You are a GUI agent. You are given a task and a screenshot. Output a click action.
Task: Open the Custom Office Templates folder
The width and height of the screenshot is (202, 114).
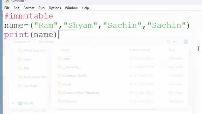pyautogui.click(x=79, y=93)
